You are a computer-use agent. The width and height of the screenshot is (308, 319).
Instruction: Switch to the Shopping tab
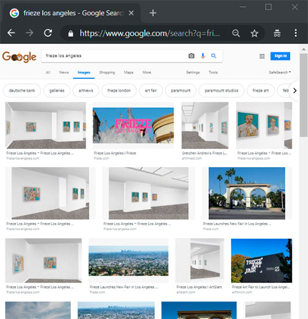pyautogui.click(x=107, y=72)
